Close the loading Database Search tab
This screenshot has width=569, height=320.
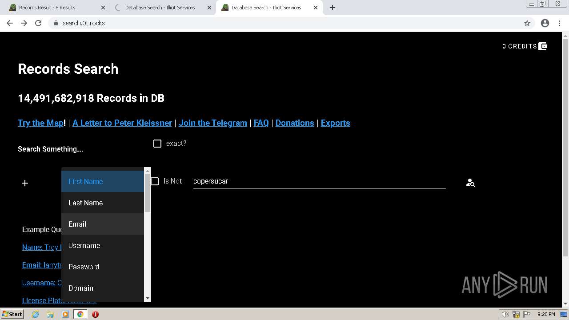(209, 8)
